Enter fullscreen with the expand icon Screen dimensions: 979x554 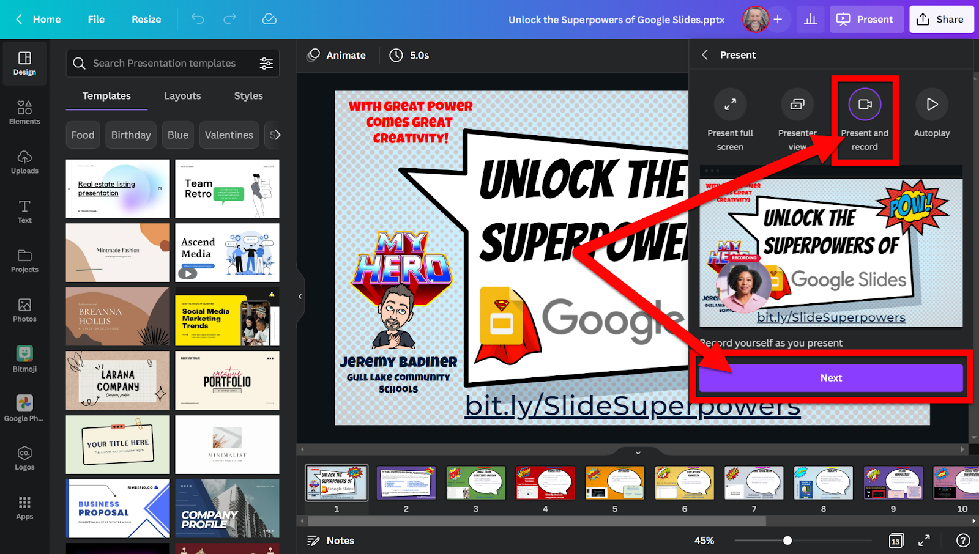pyautogui.click(x=924, y=541)
